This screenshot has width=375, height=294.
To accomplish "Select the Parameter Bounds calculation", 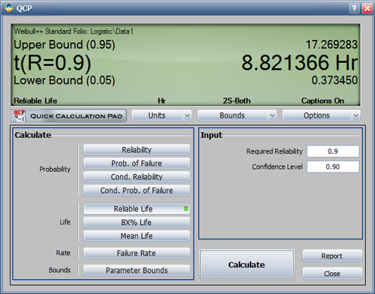I will click(x=136, y=270).
